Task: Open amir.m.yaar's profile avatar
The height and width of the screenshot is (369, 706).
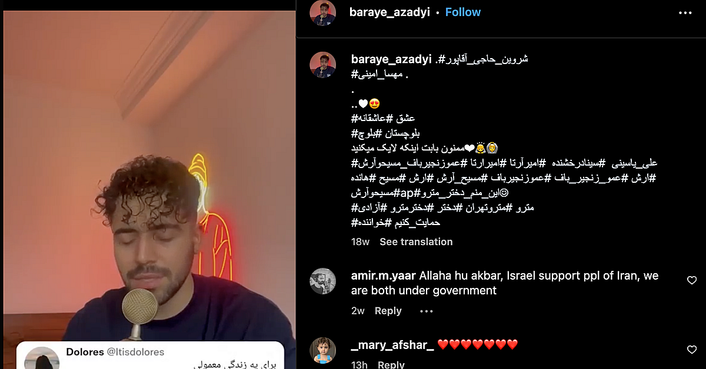Action: click(323, 281)
